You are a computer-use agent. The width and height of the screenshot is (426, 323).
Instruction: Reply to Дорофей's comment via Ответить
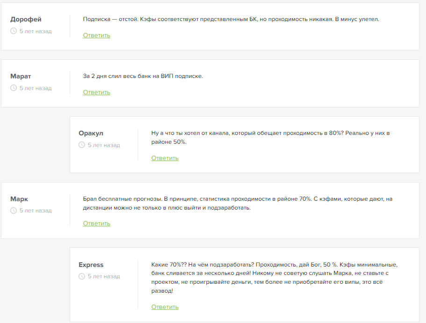(97, 35)
